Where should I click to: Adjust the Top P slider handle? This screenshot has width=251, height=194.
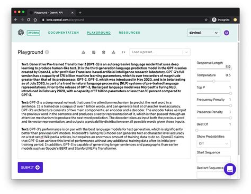pyautogui.click(x=230, y=93)
